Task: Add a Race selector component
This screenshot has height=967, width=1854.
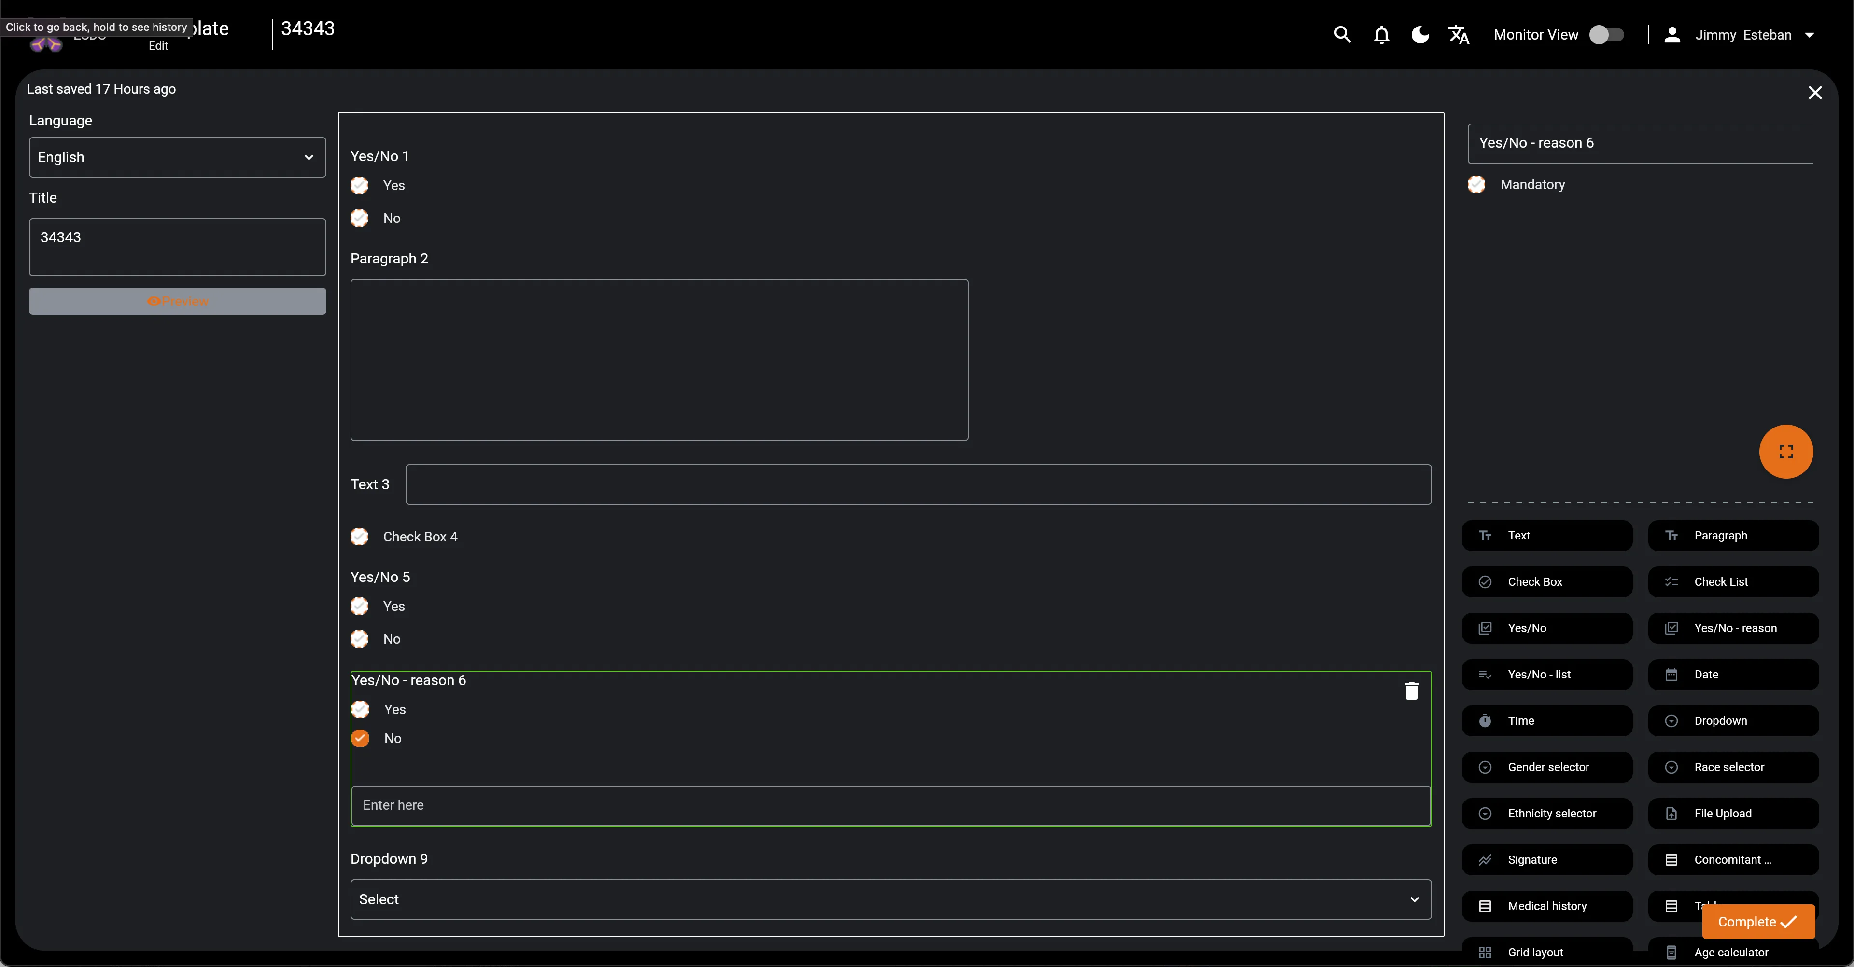Action: 1733,767
